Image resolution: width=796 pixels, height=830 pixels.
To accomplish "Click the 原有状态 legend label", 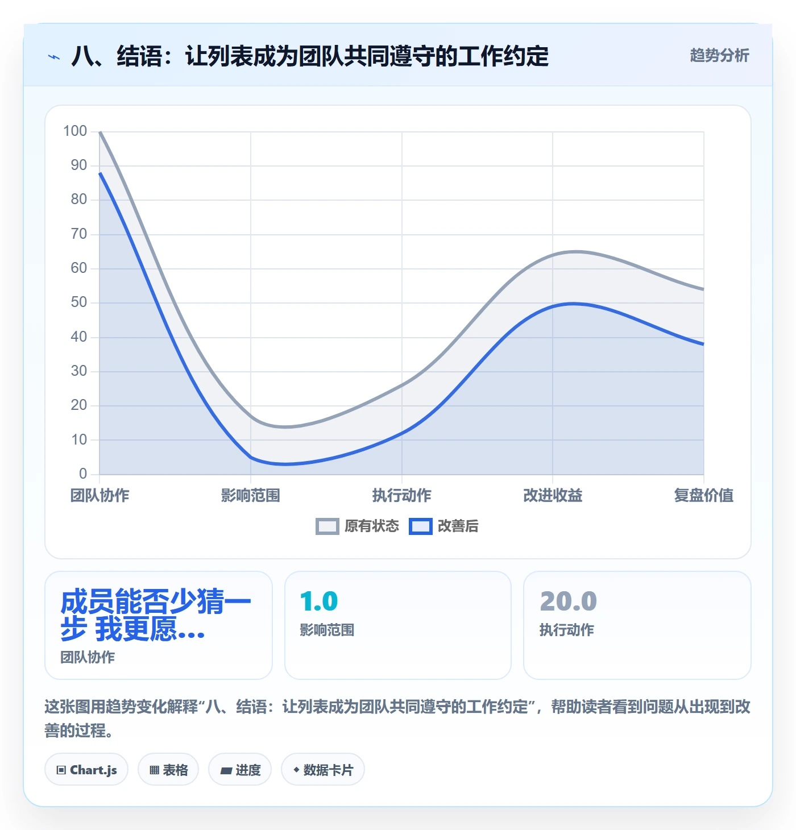I will click(372, 526).
